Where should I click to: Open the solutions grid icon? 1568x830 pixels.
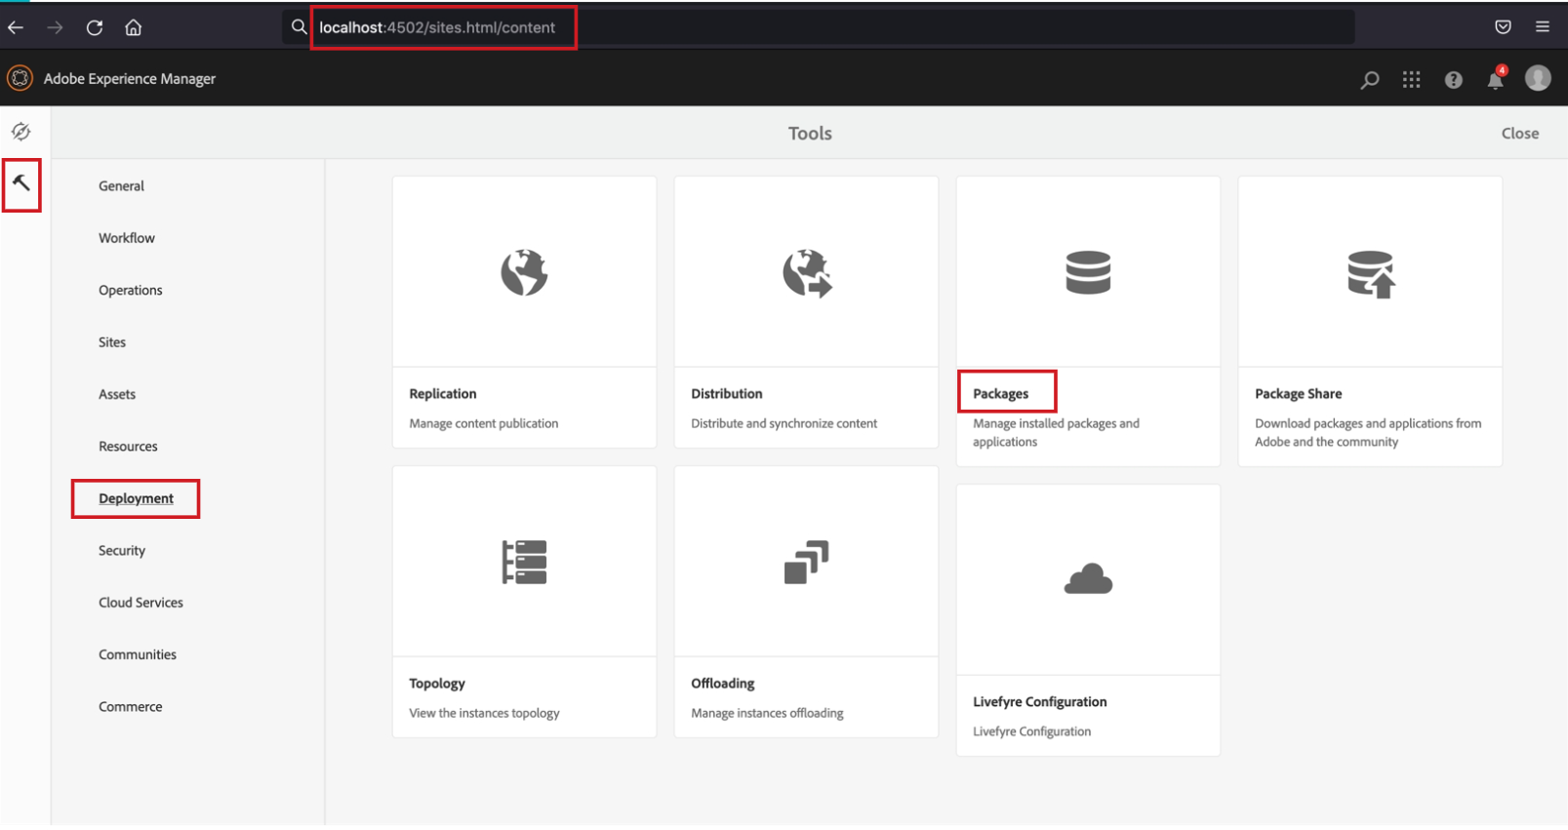click(1411, 80)
